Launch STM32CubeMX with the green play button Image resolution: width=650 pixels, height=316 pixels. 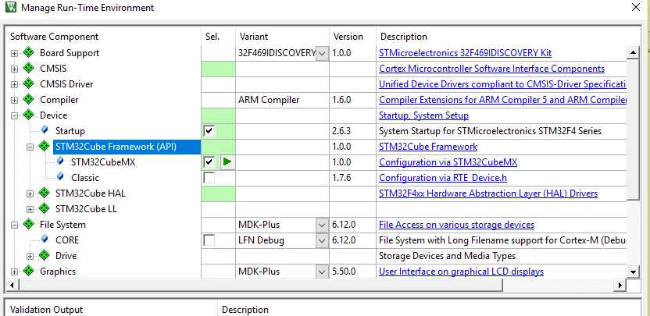pyautogui.click(x=227, y=162)
